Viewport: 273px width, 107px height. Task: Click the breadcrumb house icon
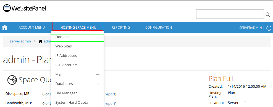(x=41, y=41)
